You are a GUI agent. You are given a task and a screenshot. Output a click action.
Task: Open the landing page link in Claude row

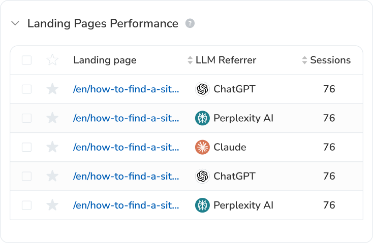[x=126, y=147]
